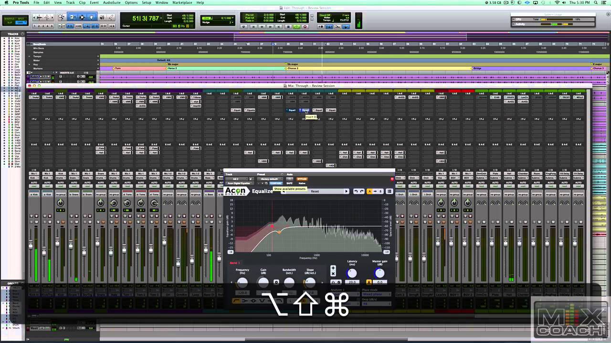The width and height of the screenshot is (611, 343).
Task: Open Phase mode Mixed phase dropdown
Action: point(377,294)
